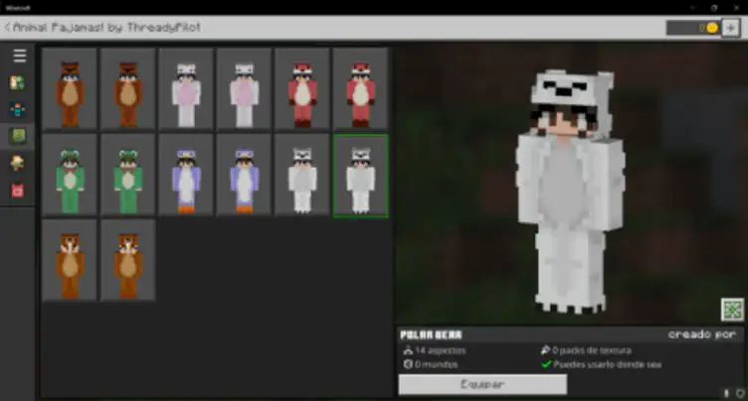Click the 'creado por' creator label

click(701, 334)
